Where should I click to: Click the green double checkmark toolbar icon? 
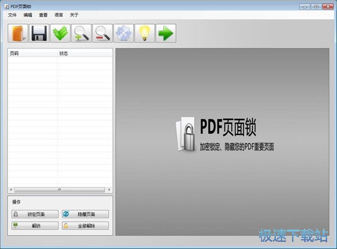point(60,33)
